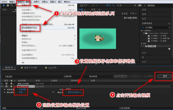
Task: Click the 渲染器 经典3D button
Action: pyautogui.click(x=133, y=13)
